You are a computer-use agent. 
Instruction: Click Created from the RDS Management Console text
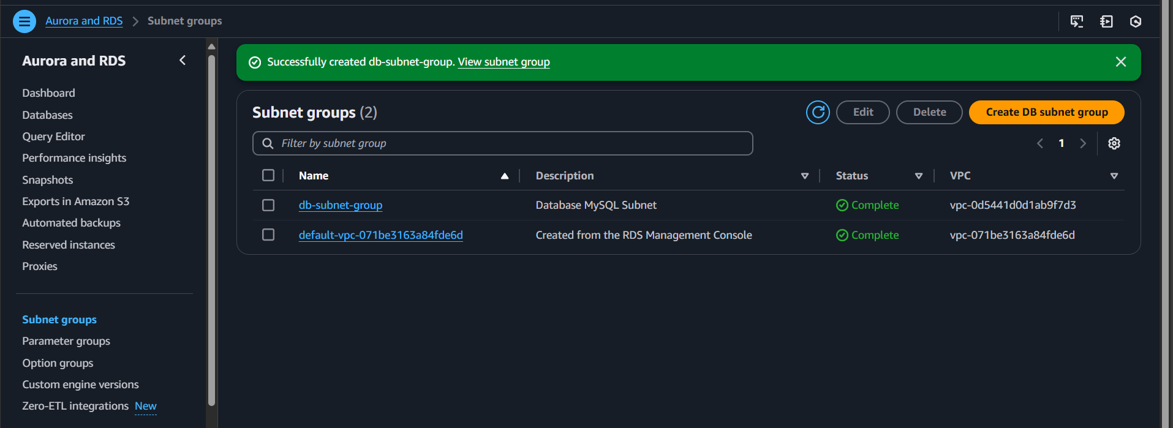tap(644, 235)
